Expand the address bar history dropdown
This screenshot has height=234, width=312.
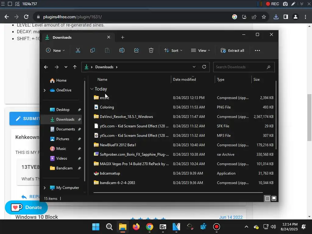point(194,67)
